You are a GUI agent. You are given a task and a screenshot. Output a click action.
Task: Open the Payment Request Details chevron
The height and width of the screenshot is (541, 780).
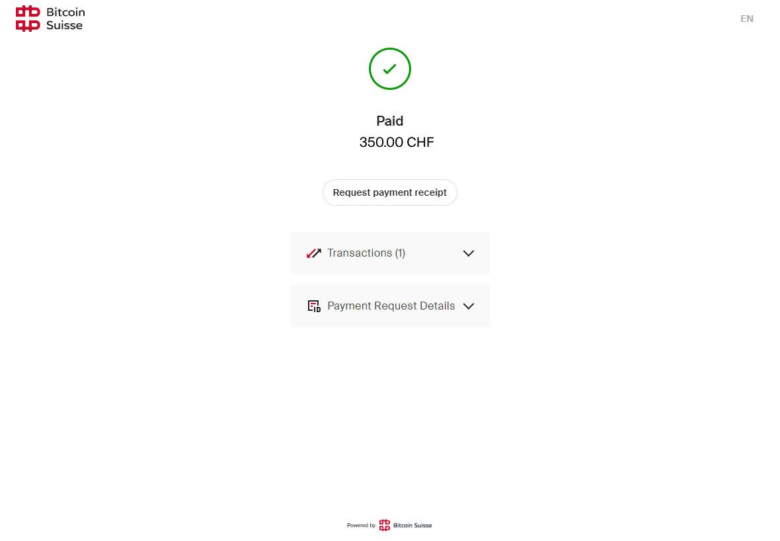coord(469,306)
